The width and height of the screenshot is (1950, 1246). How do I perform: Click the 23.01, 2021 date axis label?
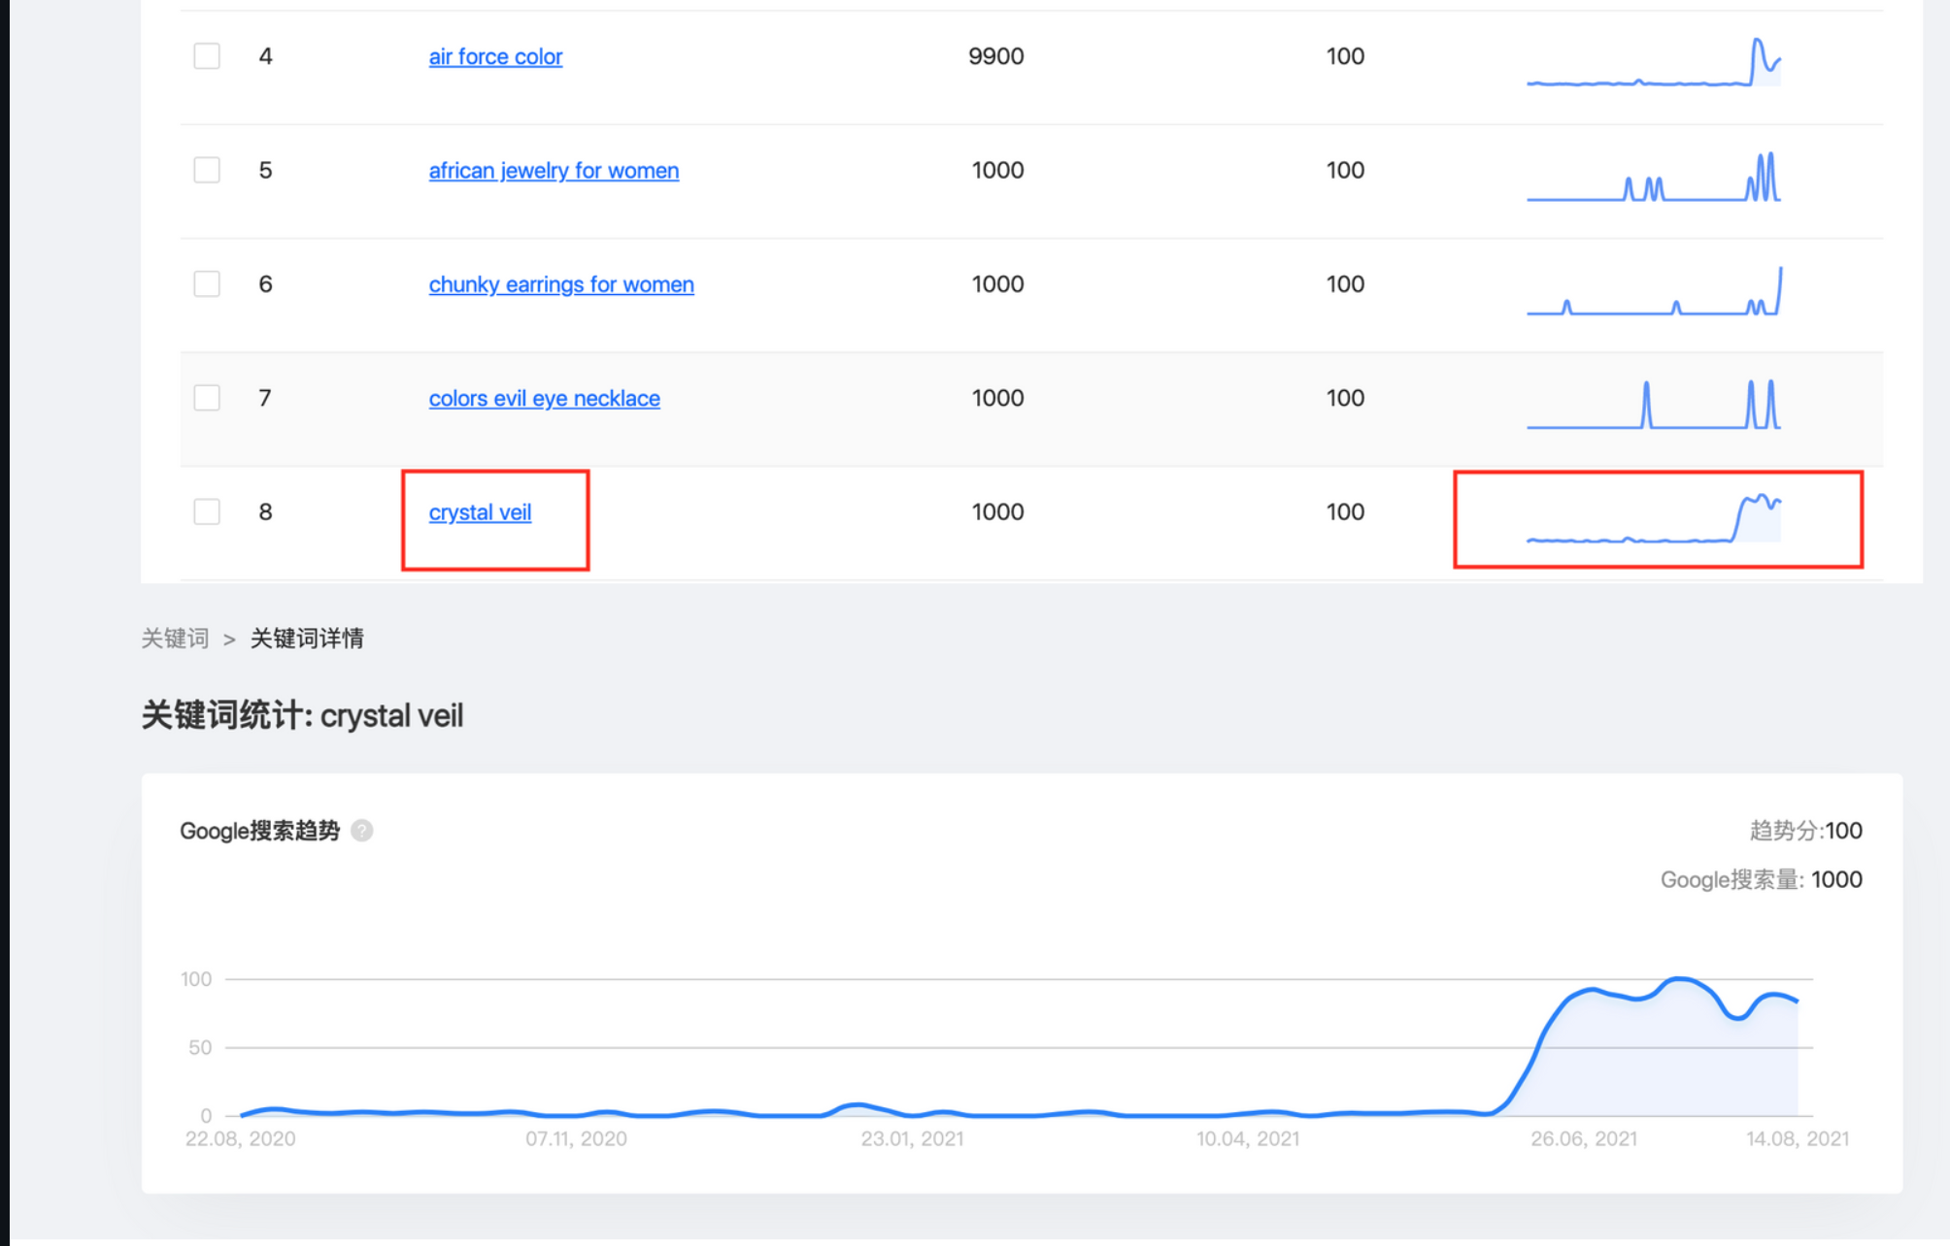pos(912,1138)
